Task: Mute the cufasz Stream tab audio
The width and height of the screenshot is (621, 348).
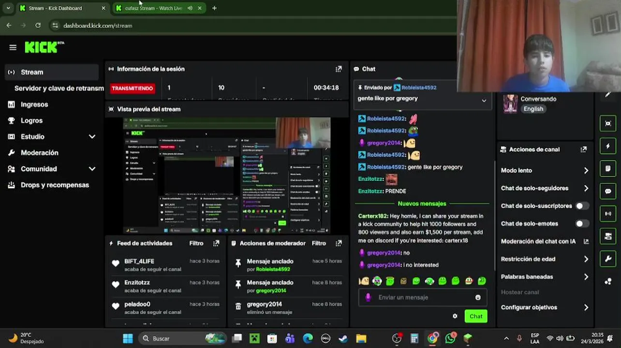Action: point(190,8)
